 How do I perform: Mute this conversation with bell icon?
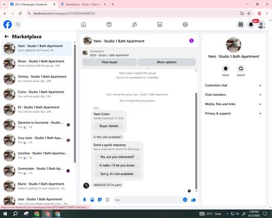(226, 69)
